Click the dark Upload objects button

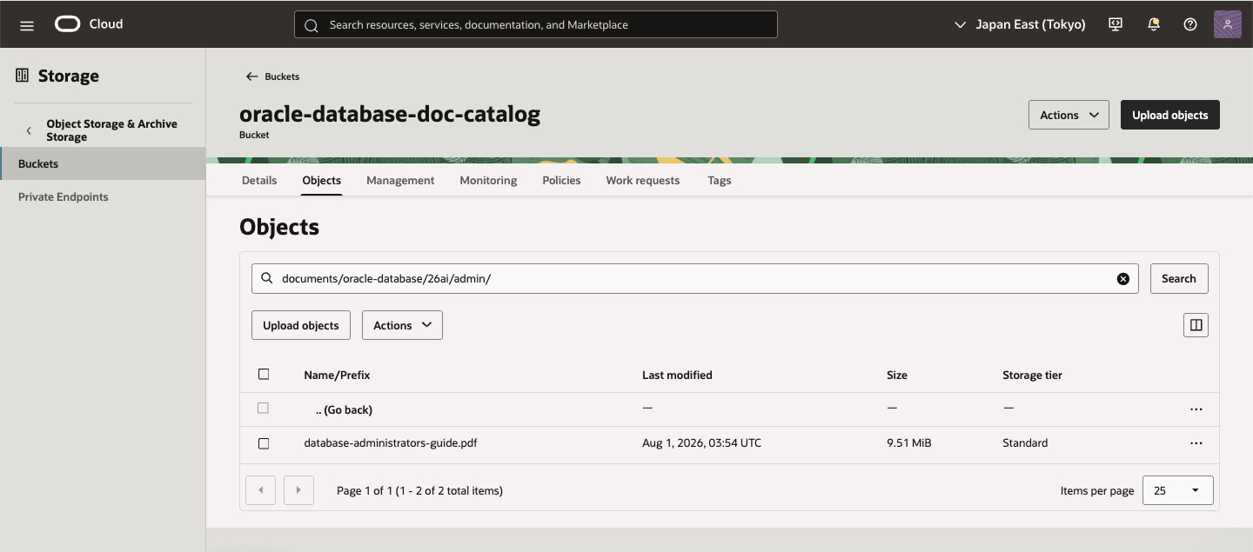(x=1170, y=115)
